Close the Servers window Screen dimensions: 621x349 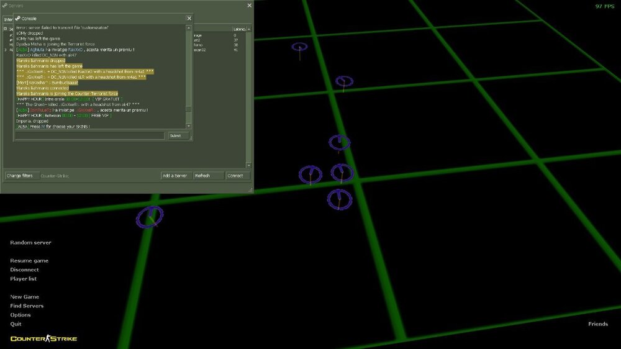point(250,5)
